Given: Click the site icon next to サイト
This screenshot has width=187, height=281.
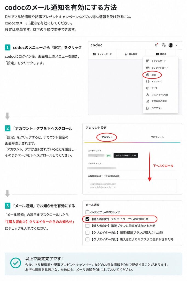Looking at the screenshot, I should pos(148,88).
